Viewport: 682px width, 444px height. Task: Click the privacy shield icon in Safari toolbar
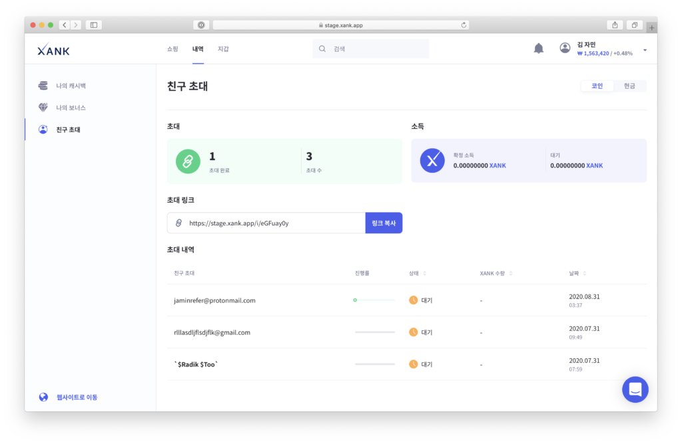(201, 25)
